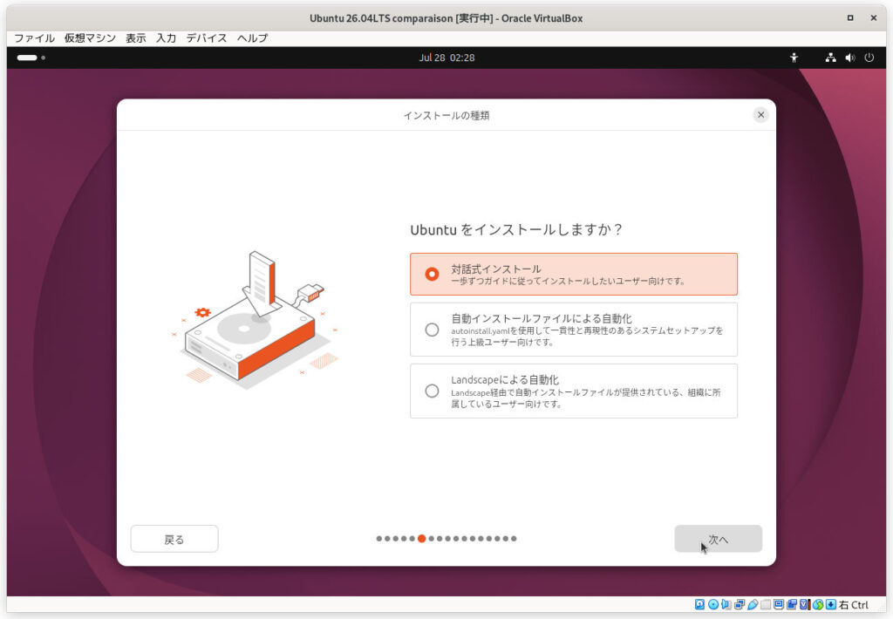Click the right Ctrl host key label

click(854, 605)
